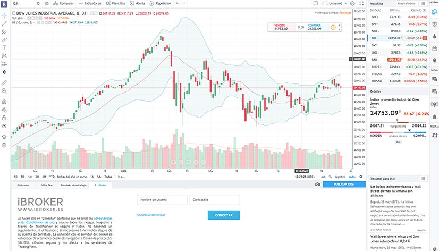Select the ruler measure tool
Screen dimensions: 439x251
pyautogui.click(x=4, y=82)
